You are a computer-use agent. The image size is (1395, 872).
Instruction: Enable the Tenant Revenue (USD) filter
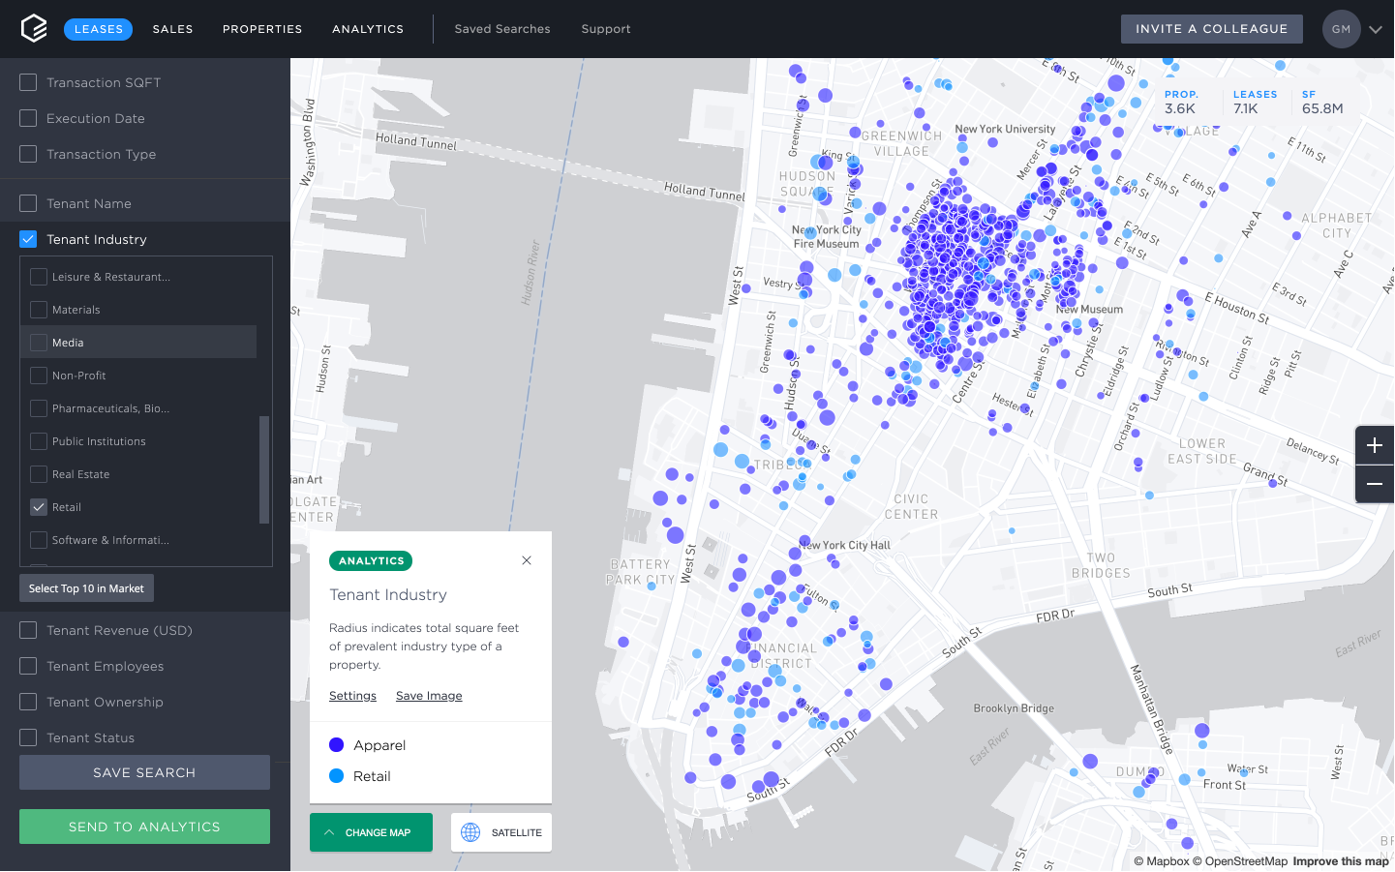(27, 630)
